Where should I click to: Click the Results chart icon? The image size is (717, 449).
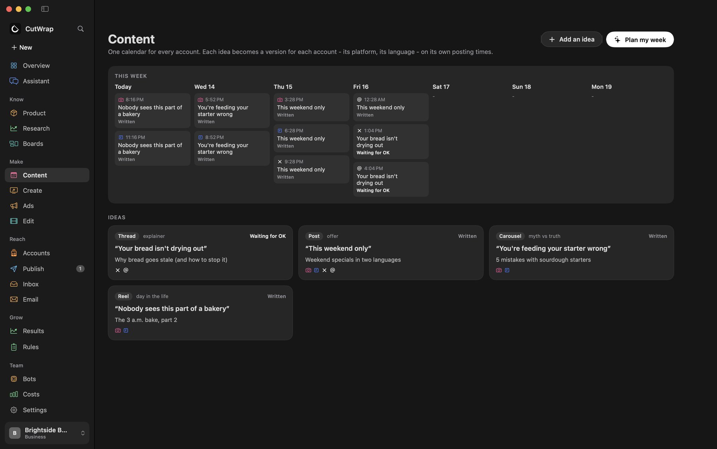14,331
